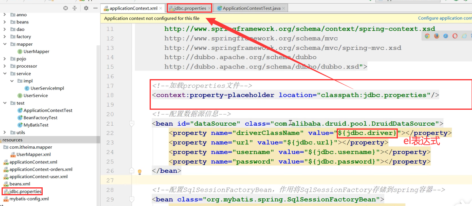Select mybatis-config.xml in project tree
Viewport: 472px width, 206px height.
click(x=26, y=198)
